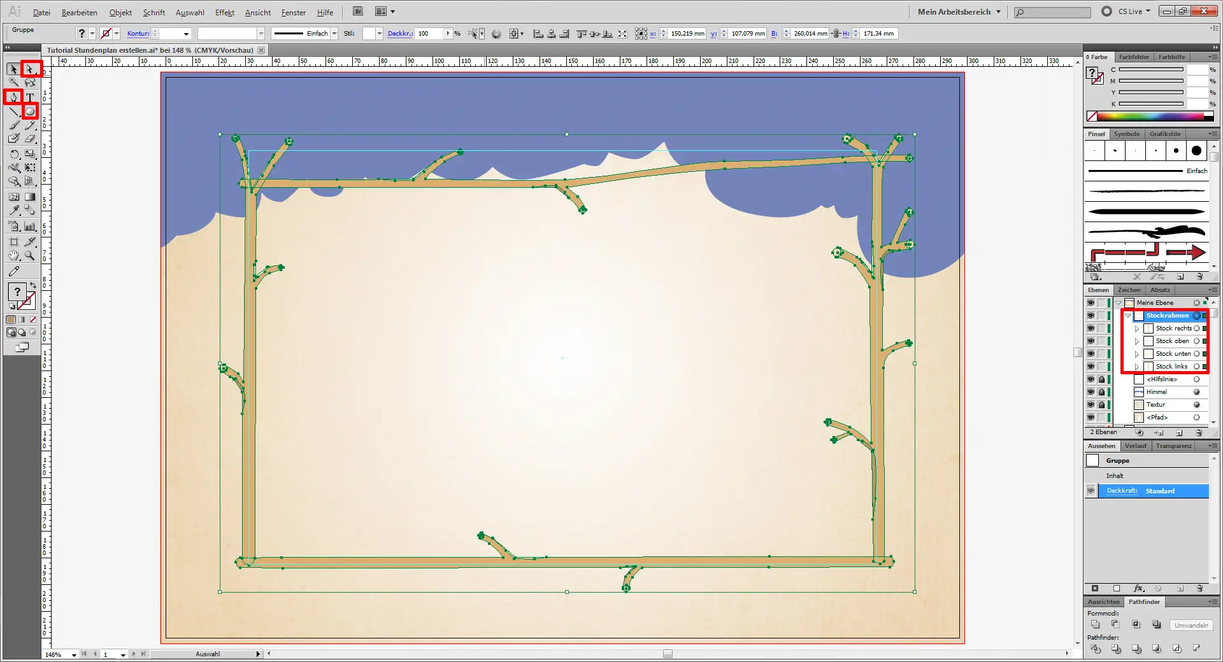1223x662 pixels.
Task: Select the Pen tool
Action: pyautogui.click(x=13, y=97)
